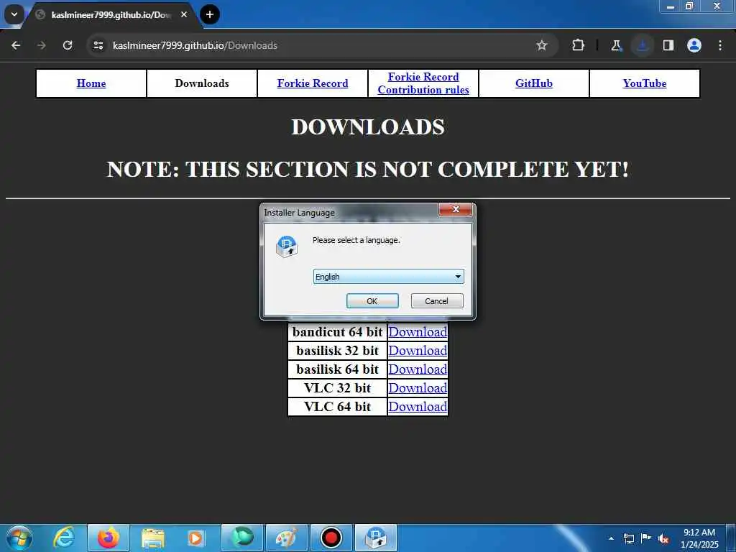The image size is (736, 552).
Task: Confirm language with the OK button
Action: tap(372, 301)
